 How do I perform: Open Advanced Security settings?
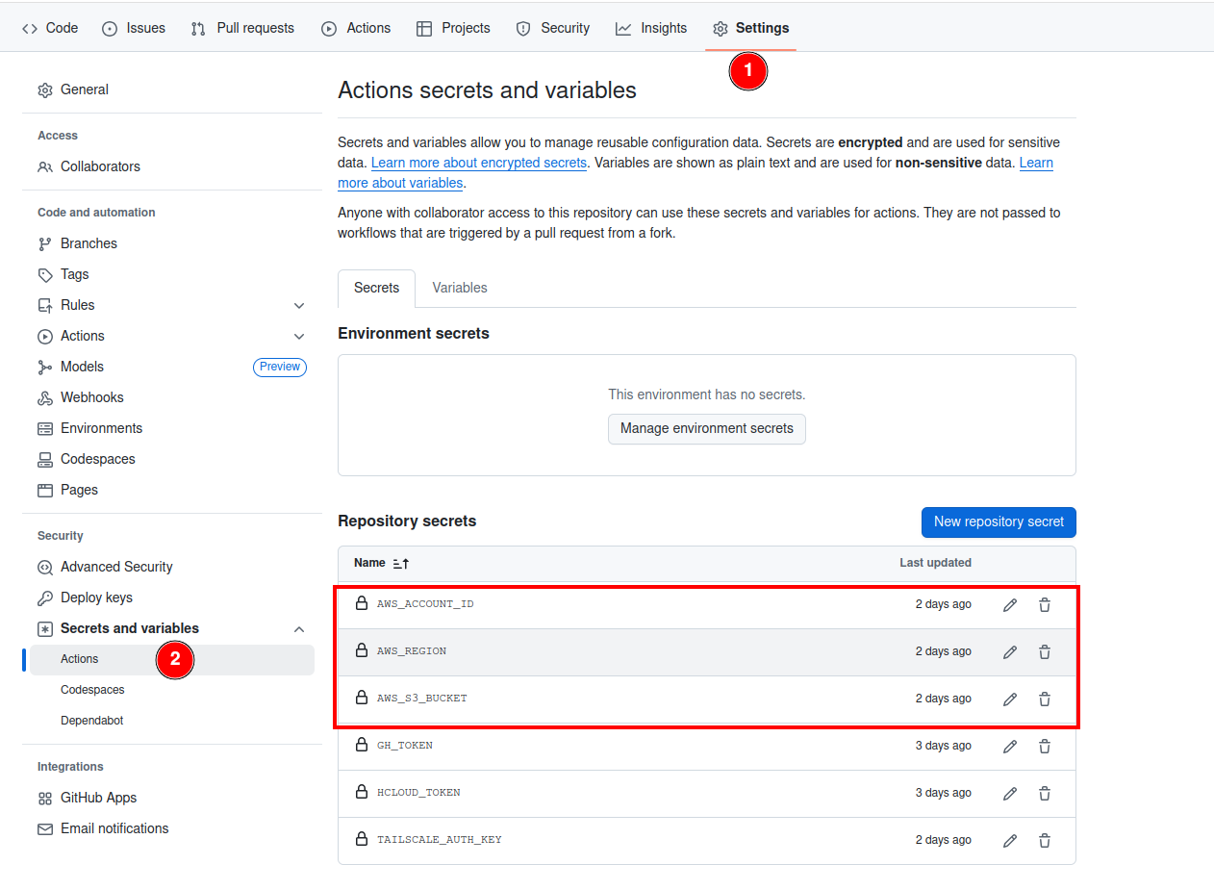116,567
